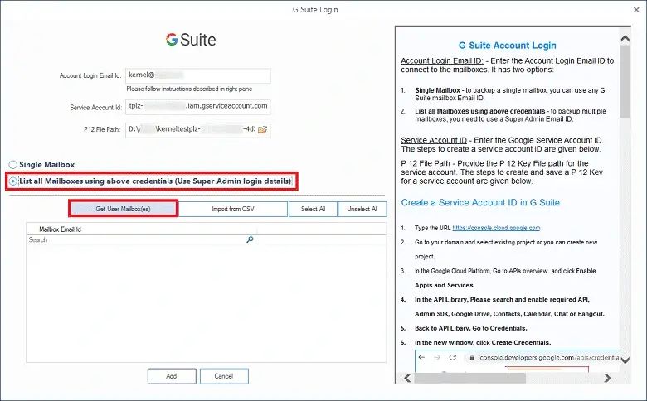Click the help pane scroll down arrow

pos(625,360)
